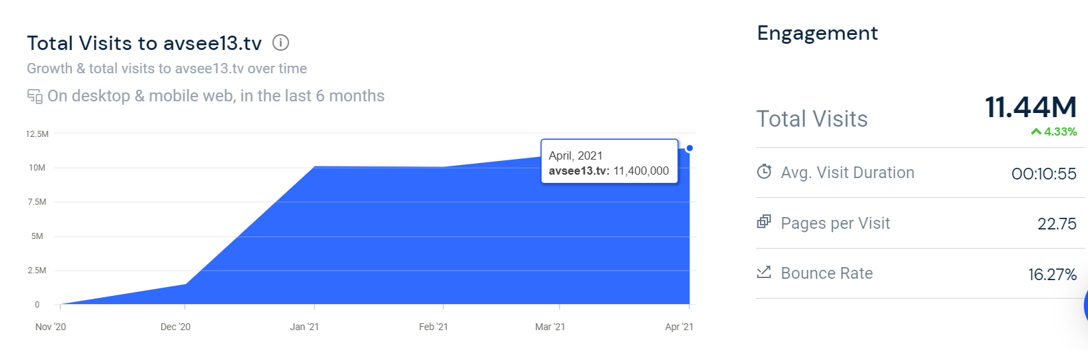Click the Total Visits label in Engagement panel
The image size is (1088, 350).
point(812,119)
